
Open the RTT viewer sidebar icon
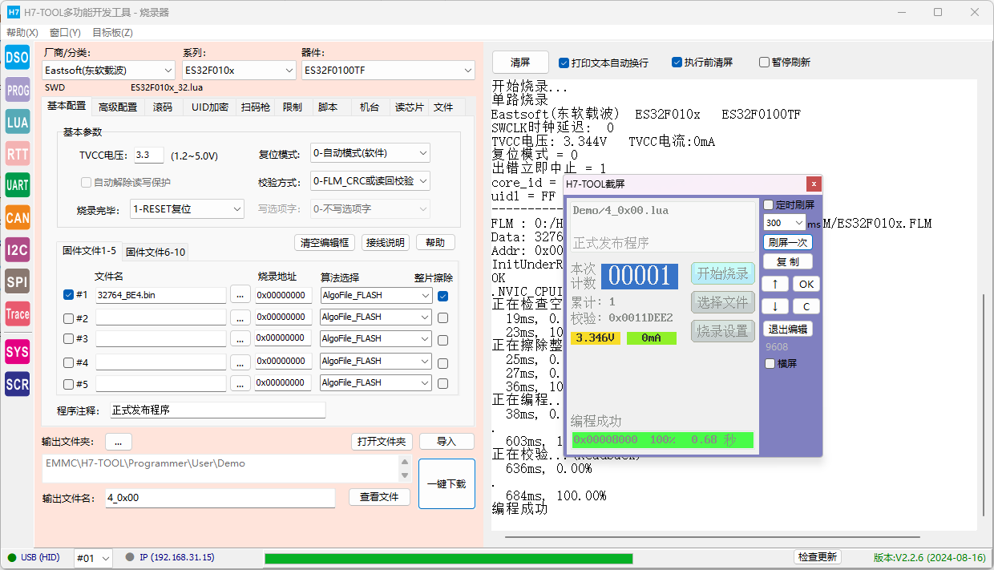coord(18,154)
